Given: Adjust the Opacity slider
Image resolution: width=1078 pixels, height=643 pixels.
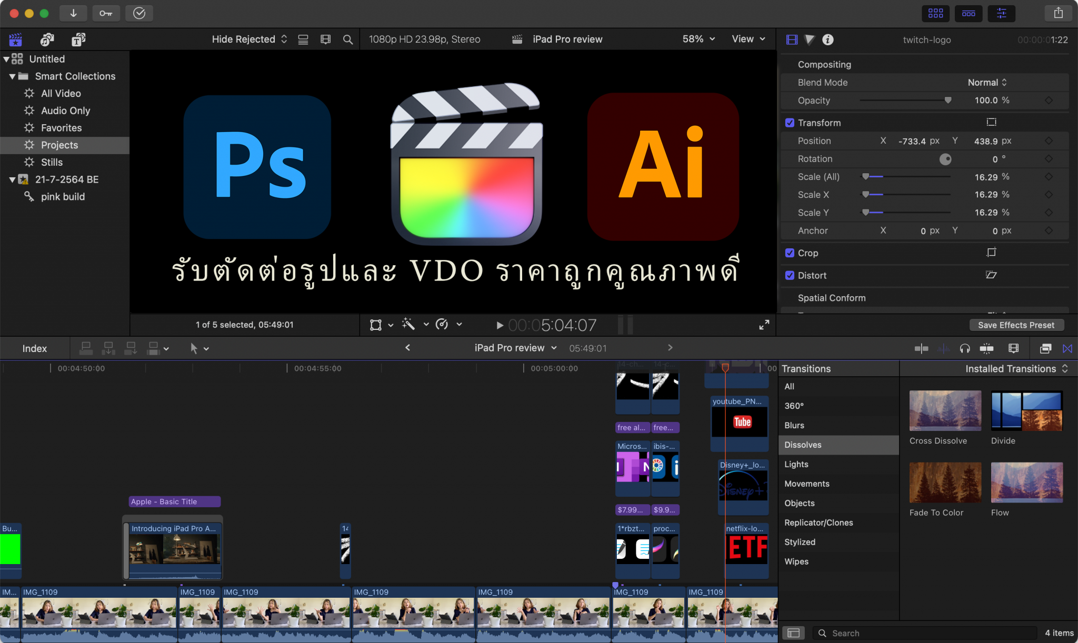Looking at the screenshot, I should (905, 100).
